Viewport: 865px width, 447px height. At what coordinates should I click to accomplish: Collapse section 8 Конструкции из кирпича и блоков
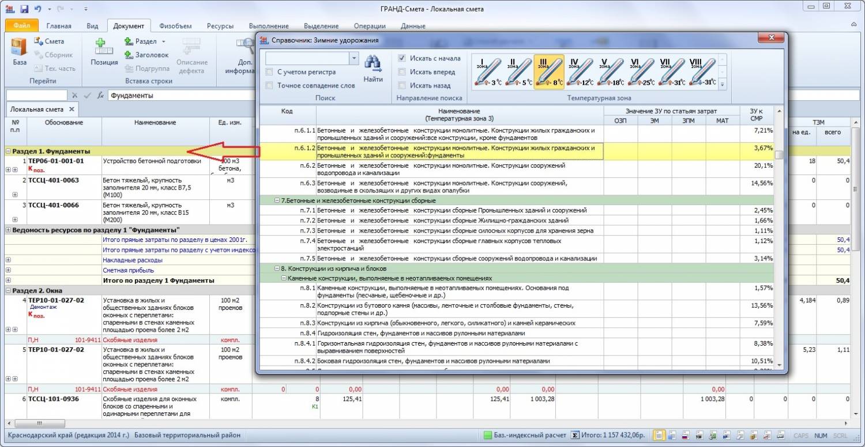coord(277,268)
